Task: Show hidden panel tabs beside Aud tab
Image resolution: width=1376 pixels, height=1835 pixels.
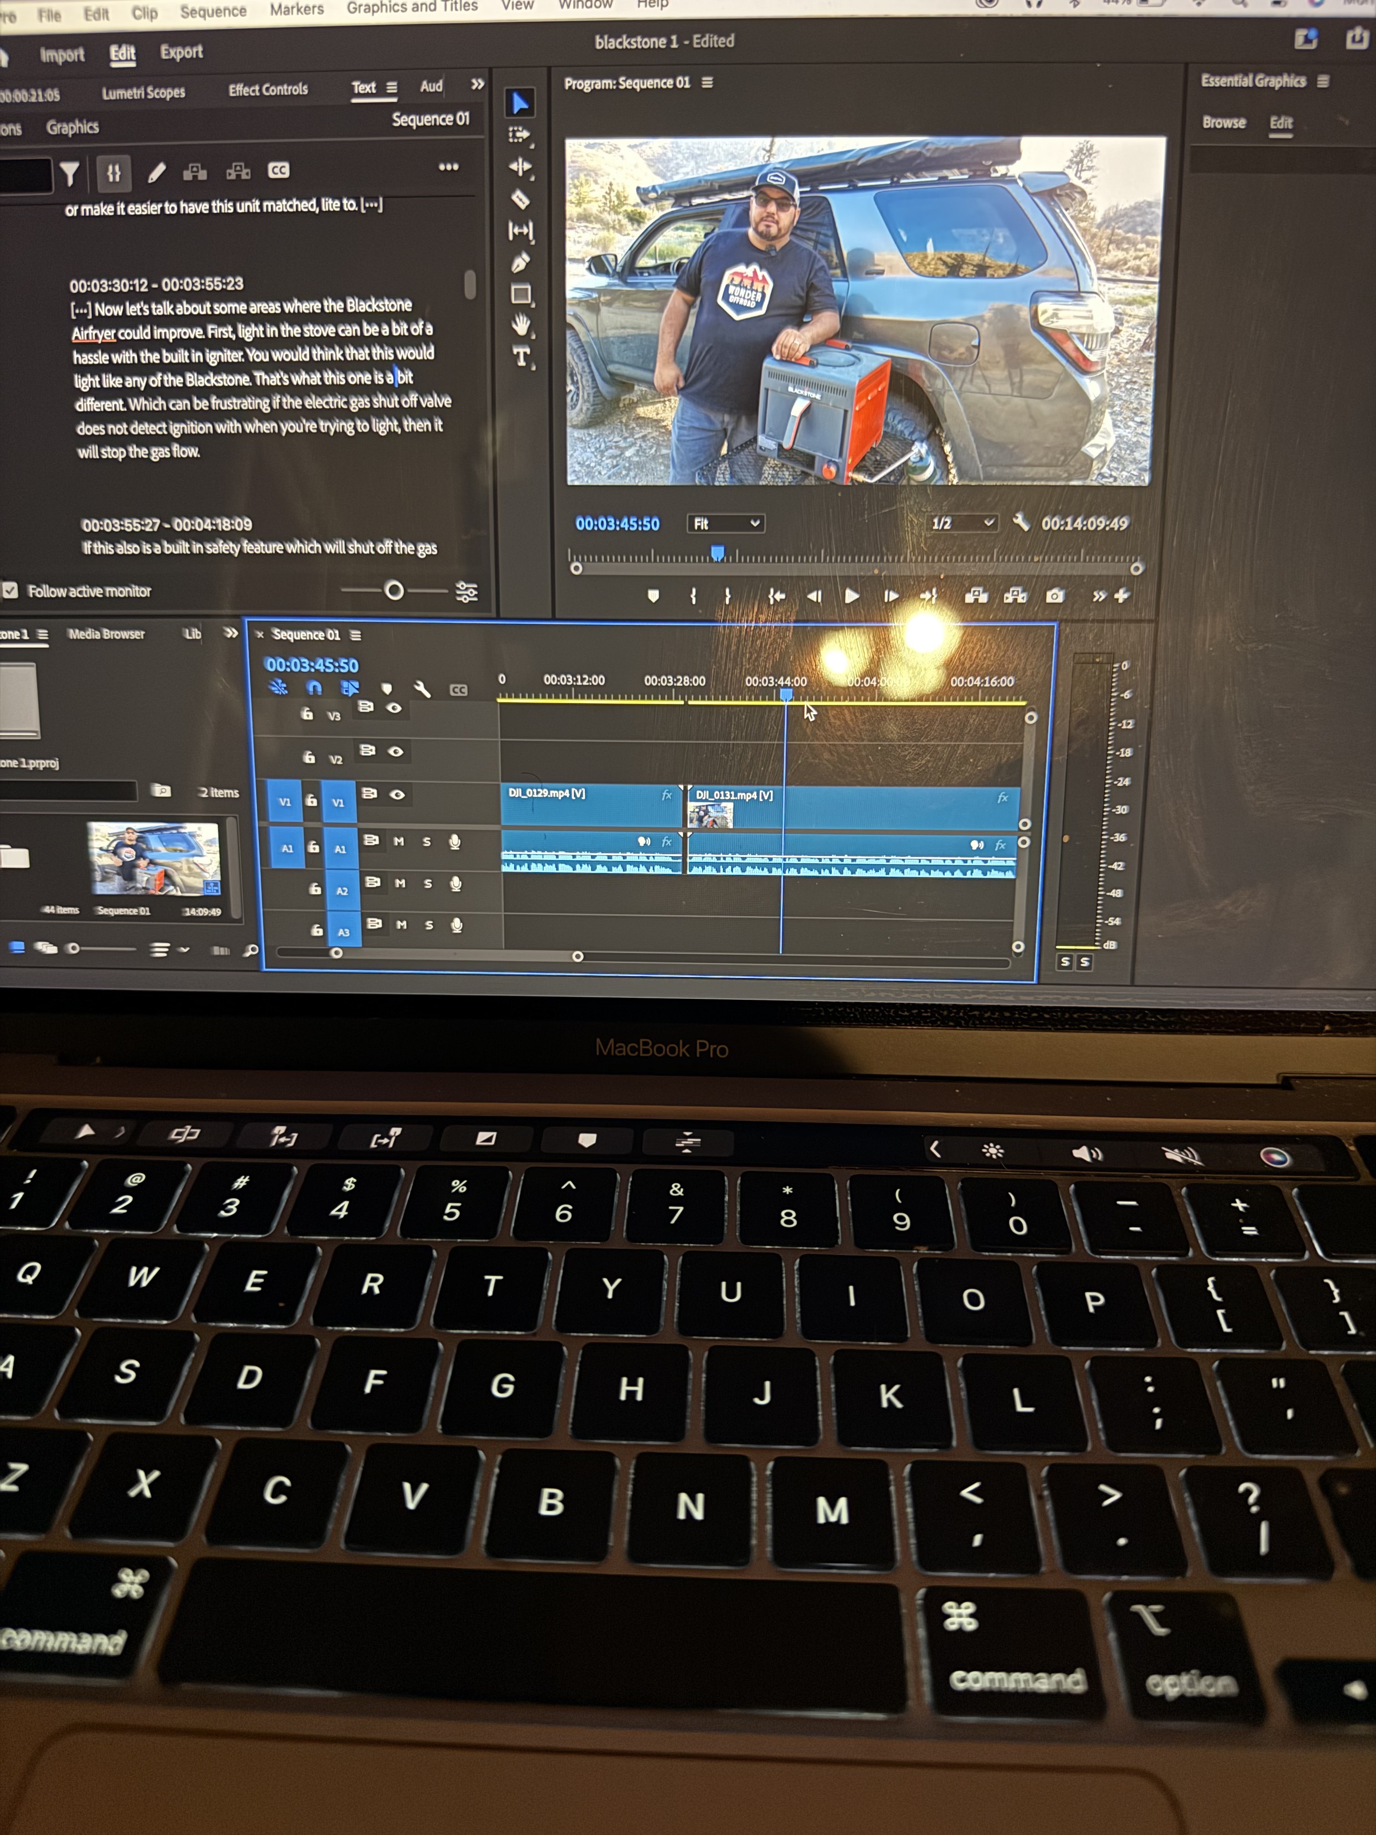Action: (x=478, y=85)
